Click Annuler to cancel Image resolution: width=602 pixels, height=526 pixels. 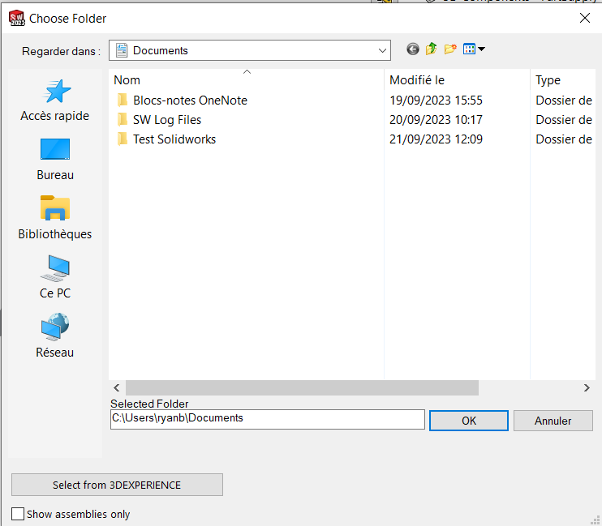(553, 421)
